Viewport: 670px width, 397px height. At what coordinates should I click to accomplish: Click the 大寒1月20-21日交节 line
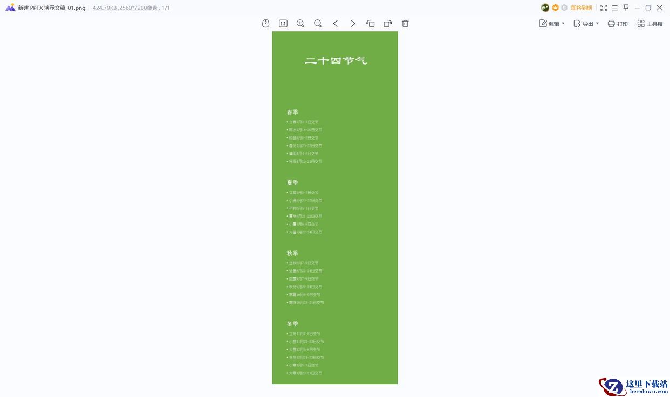(304, 373)
